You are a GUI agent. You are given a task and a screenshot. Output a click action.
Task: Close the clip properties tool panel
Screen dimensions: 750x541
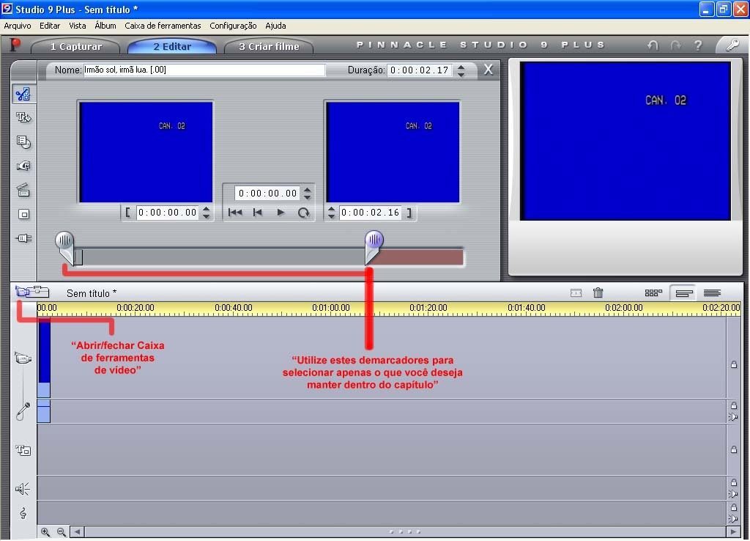488,70
